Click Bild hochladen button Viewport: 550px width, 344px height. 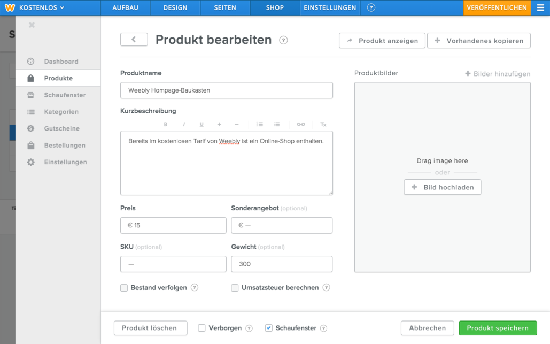tap(443, 187)
